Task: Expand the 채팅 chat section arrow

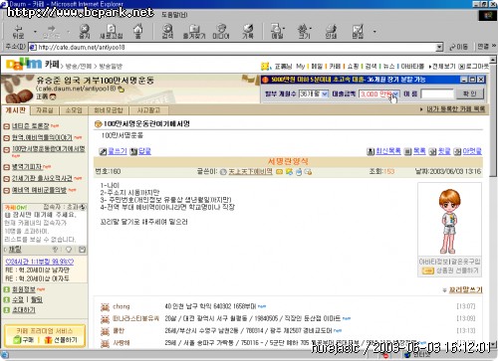Action: [x=6, y=250]
